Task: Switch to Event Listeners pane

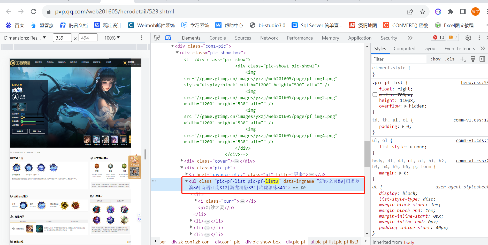Action: click(x=460, y=49)
